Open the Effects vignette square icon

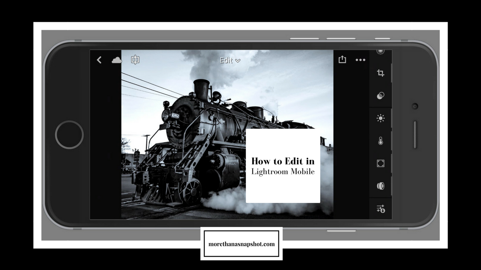tap(381, 163)
